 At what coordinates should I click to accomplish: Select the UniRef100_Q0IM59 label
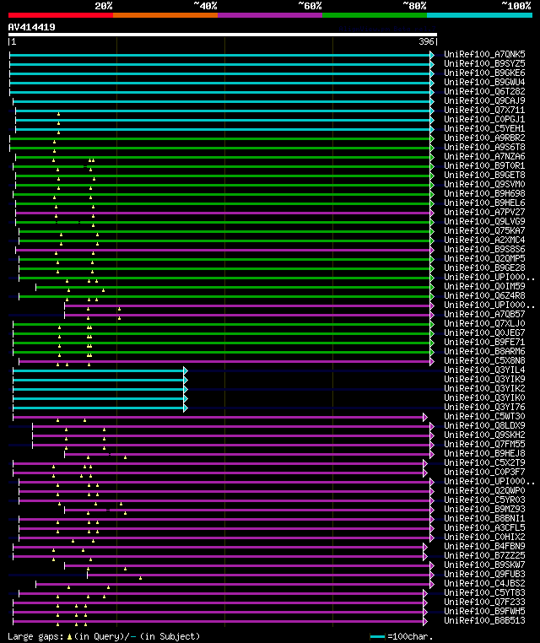tap(484, 286)
